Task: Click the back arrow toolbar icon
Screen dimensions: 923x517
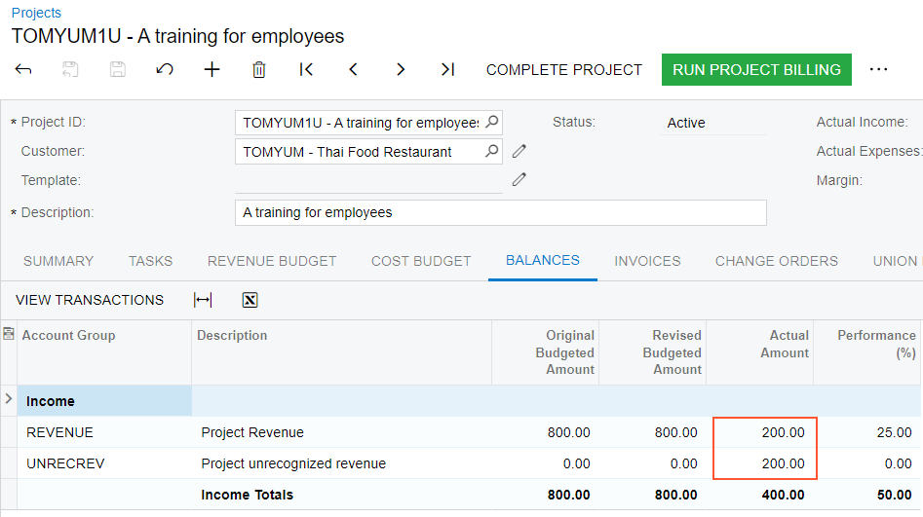Action: (x=23, y=69)
